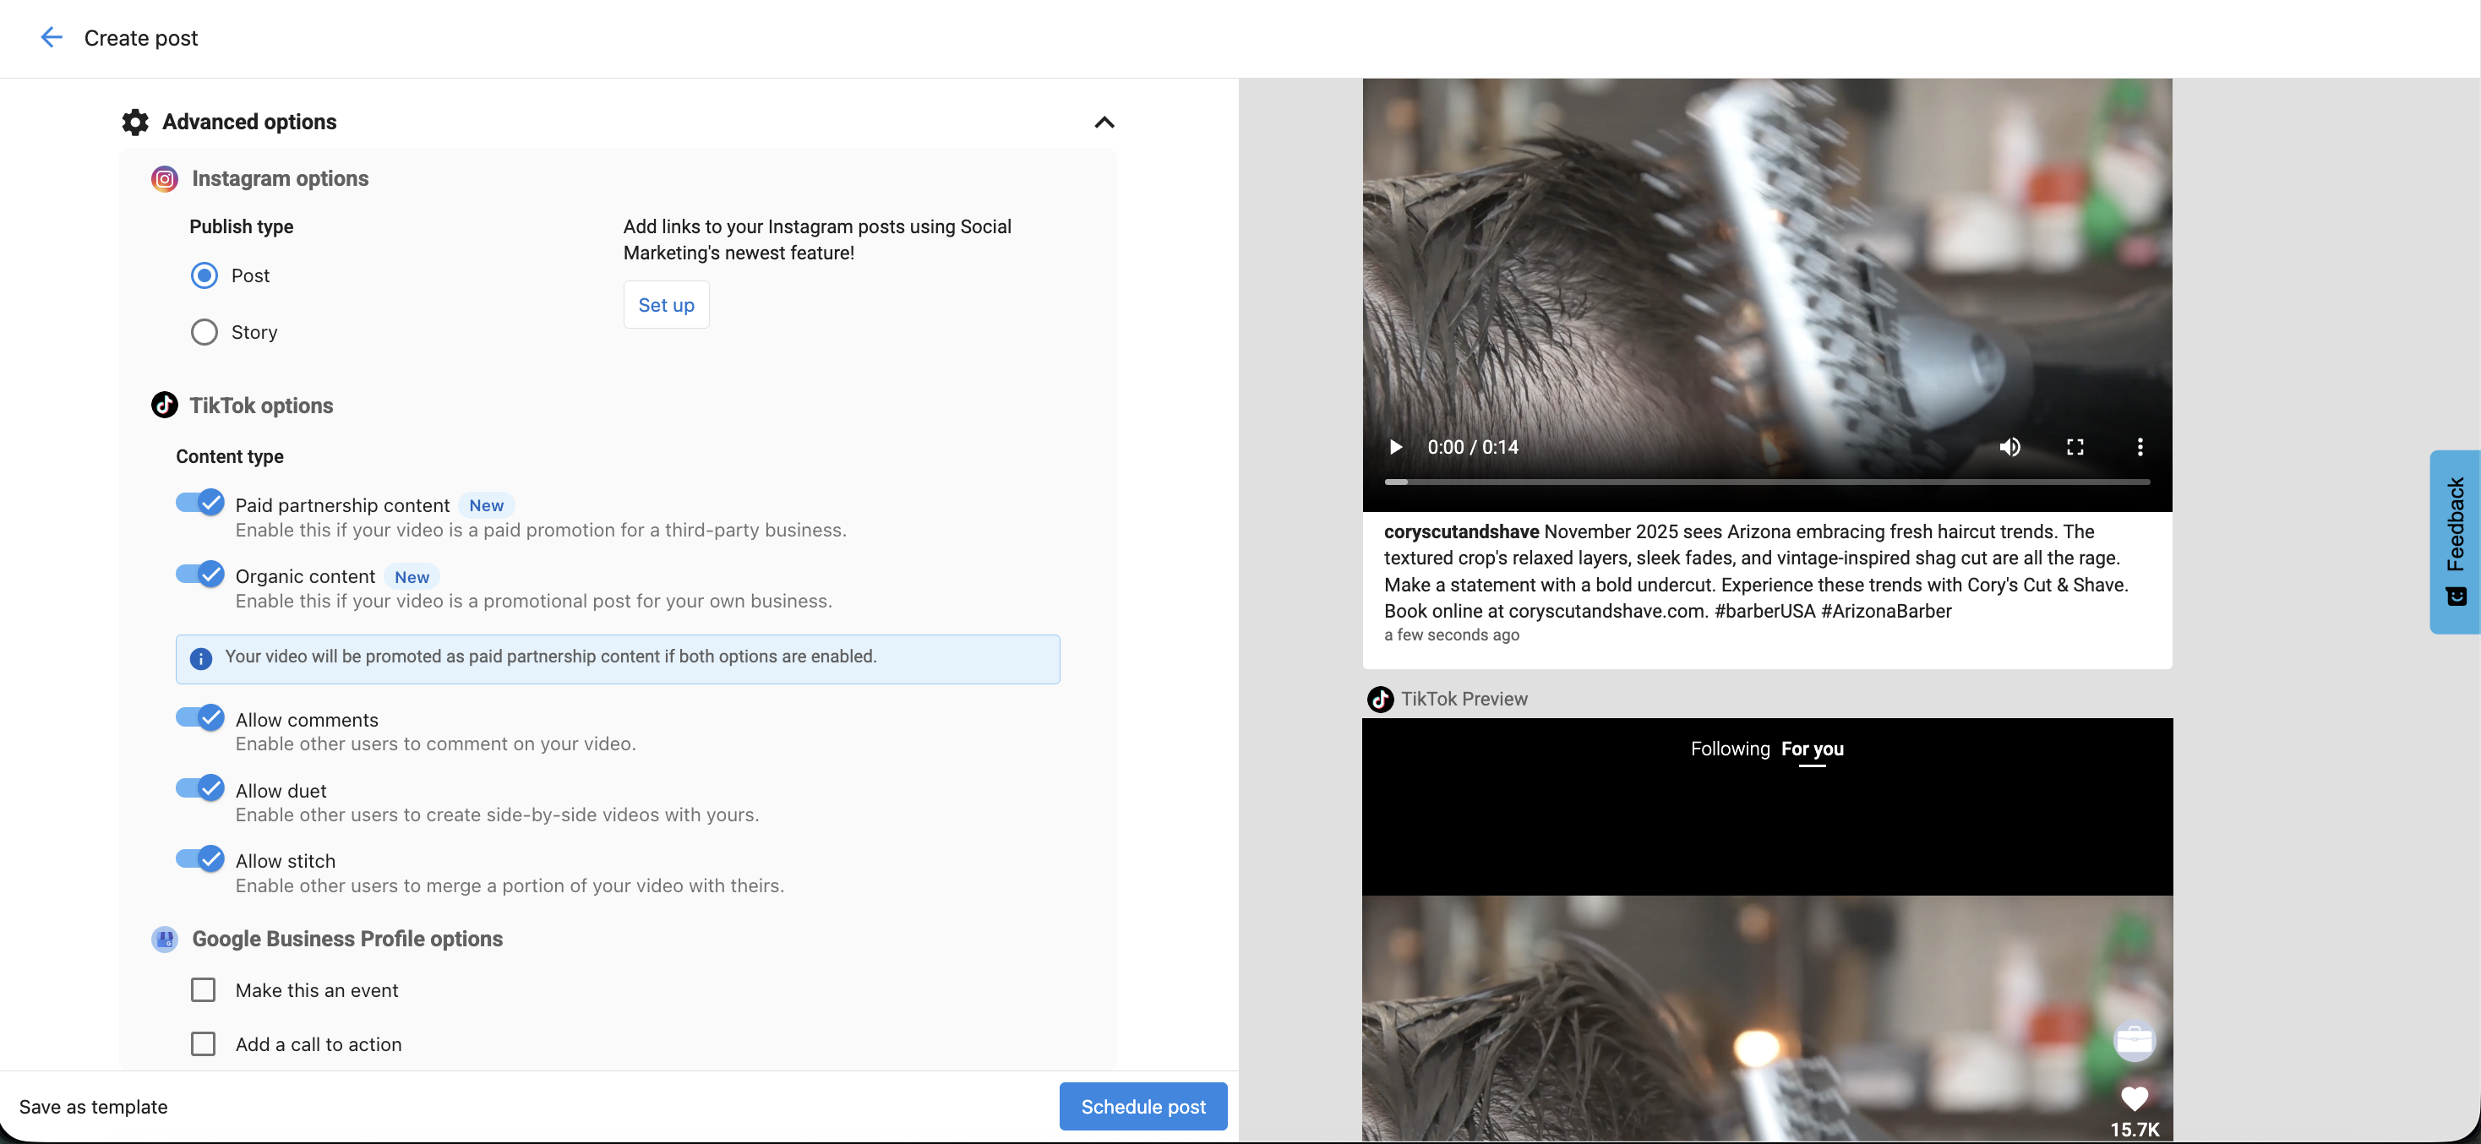Click the Advanced options gear icon
Image resolution: width=2481 pixels, height=1144 pixels.
134,122
